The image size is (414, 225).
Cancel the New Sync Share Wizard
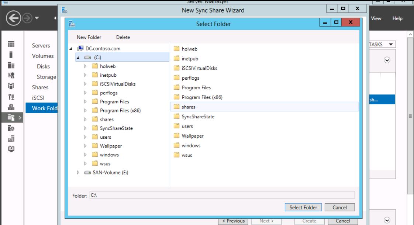point(343,221)
